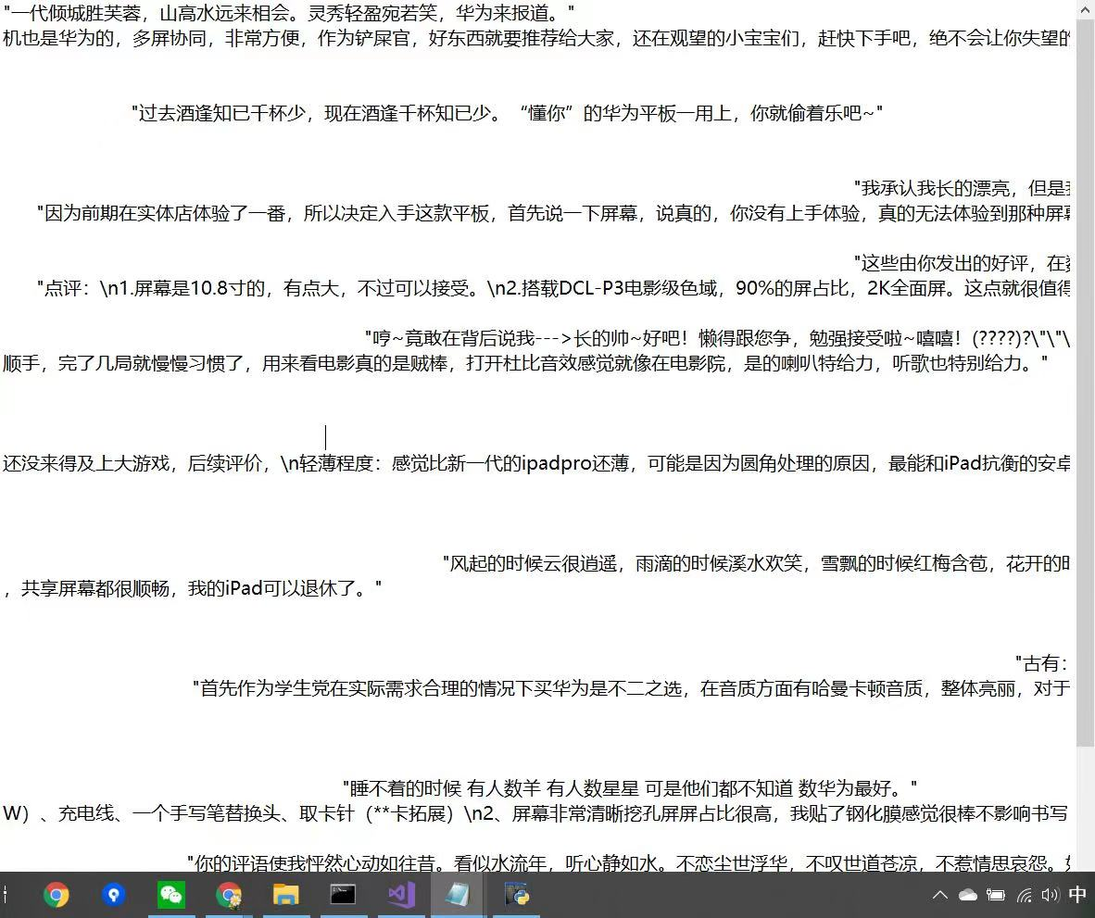Toggle the 中 input method indicator
Viewport: 1095px width, 918px height.
pos(1077,894)
